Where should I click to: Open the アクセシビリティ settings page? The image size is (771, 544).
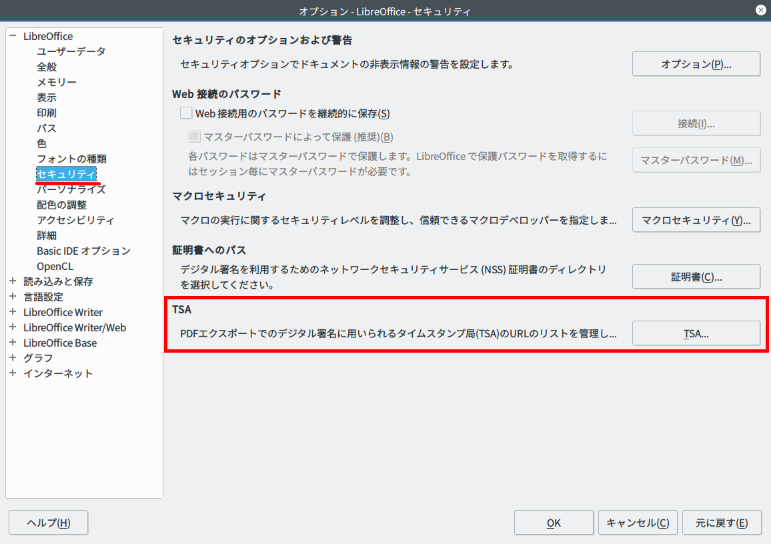[75, 219]
